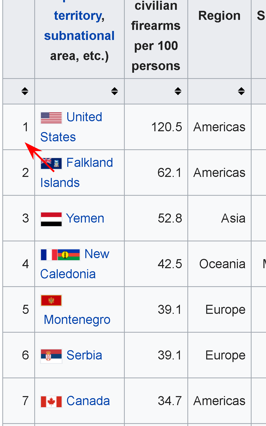Click the France flag next to New Caledonia
The image size is (266, 426).
49,255
